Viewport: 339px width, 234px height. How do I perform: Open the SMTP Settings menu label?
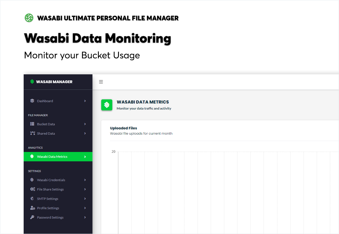coord(48,199)
